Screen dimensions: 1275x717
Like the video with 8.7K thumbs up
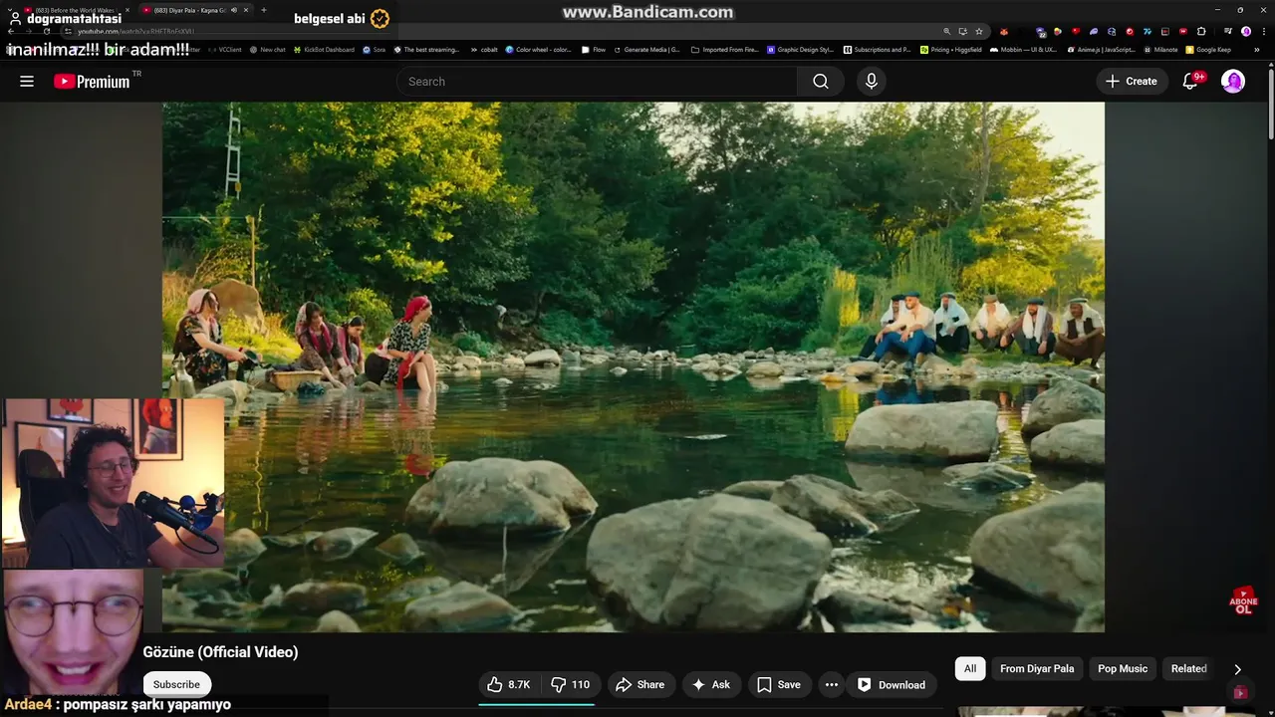tap(508, 684)
